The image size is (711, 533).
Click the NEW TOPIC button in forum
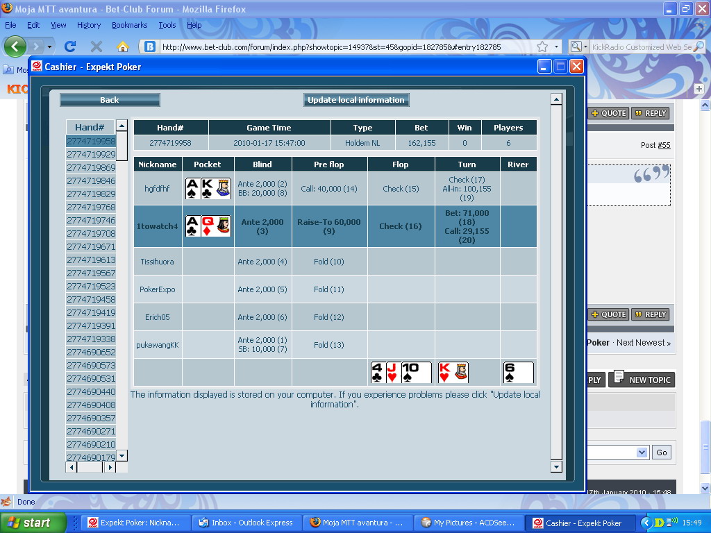coord(642,379)
